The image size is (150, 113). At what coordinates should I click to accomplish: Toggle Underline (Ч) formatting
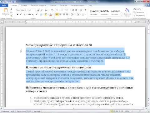24,14
